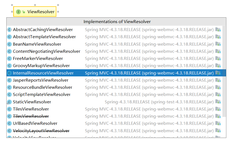Click the ViewResolver diagram node
This screenshot has height=141, width=231.
(35, 12)
